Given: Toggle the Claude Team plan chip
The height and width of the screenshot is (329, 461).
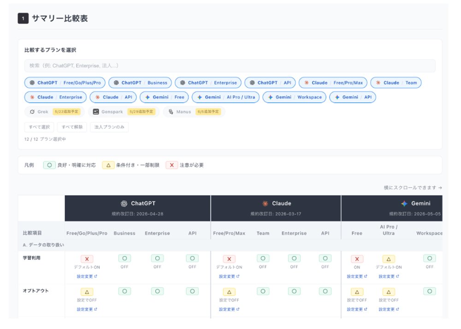Looking at the screenshot, I should (396, 83).
